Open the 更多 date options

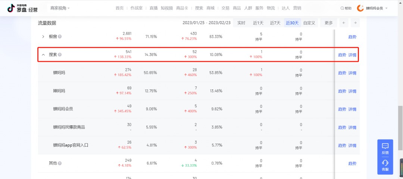tap(328, 23)
